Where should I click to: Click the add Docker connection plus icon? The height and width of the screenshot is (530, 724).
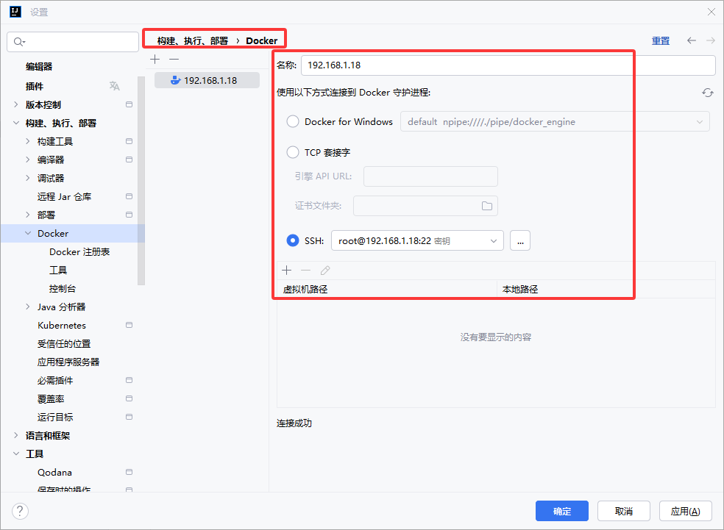coord(155,59)
